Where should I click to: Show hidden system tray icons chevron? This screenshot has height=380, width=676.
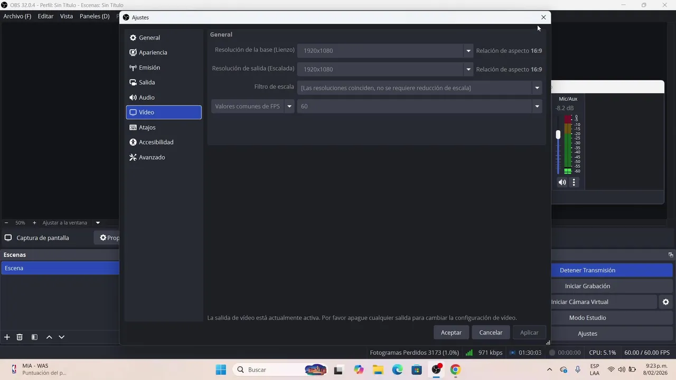click(x=549, y=369)
